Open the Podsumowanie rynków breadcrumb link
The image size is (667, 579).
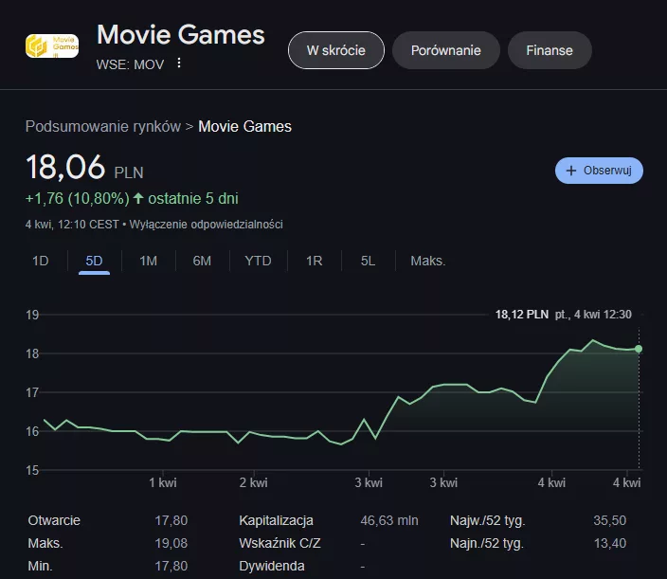102,126
